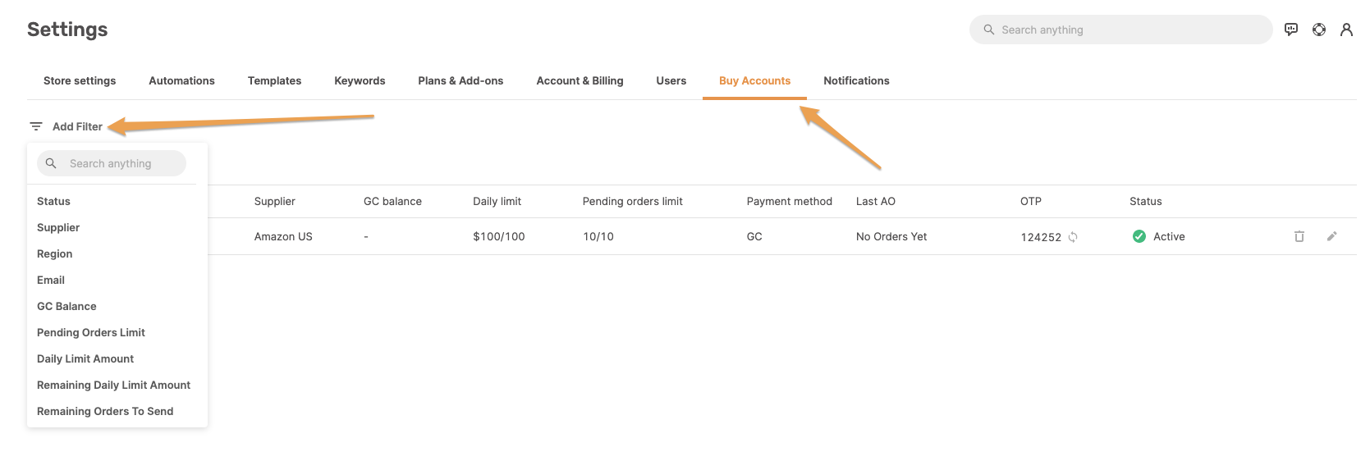Image resolution: width=1370 pixels, height=461 pixels.
Task: Go to the Notifications tab
Action: (856, 80)
